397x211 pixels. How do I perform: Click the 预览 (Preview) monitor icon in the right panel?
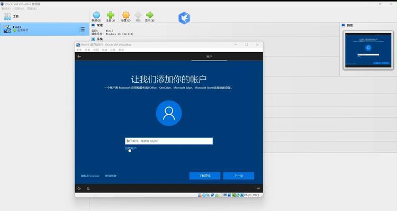pos(344,25)
